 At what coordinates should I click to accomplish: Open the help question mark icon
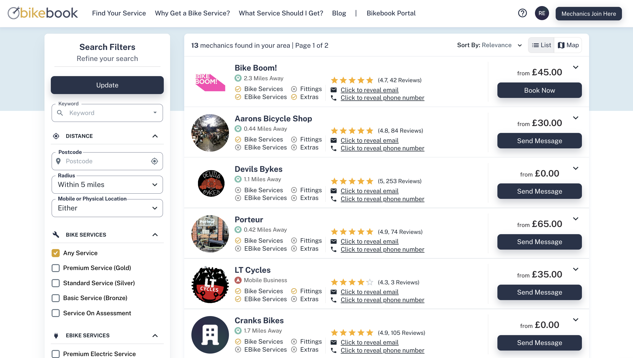522,13
